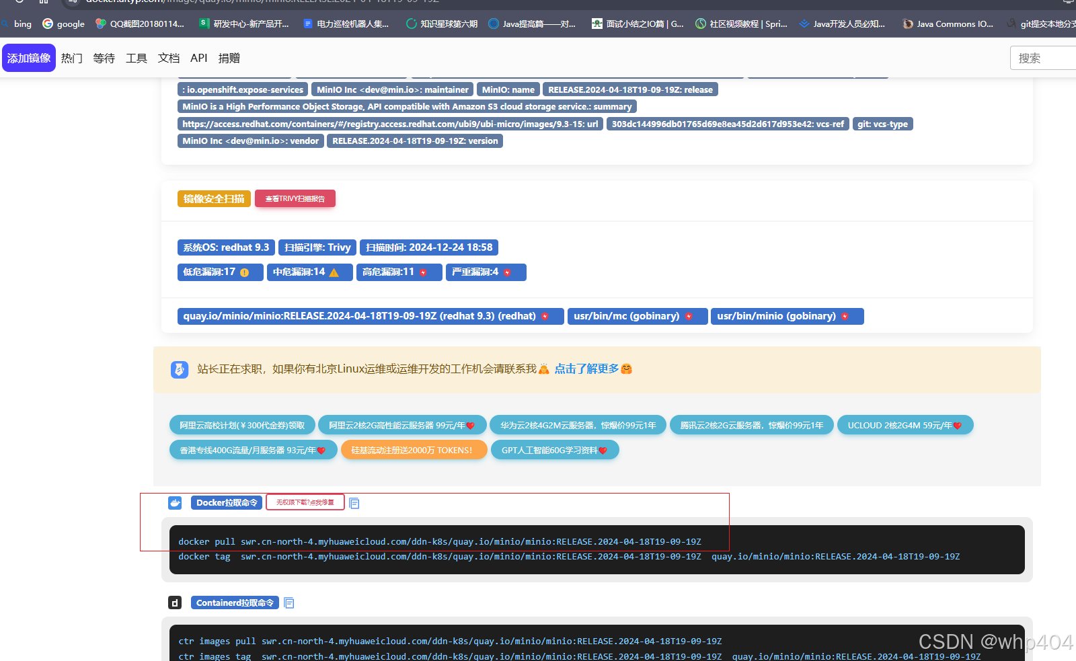Open the 阿里云高校计划 ¥300代金券 promo

tap(242, 425)
